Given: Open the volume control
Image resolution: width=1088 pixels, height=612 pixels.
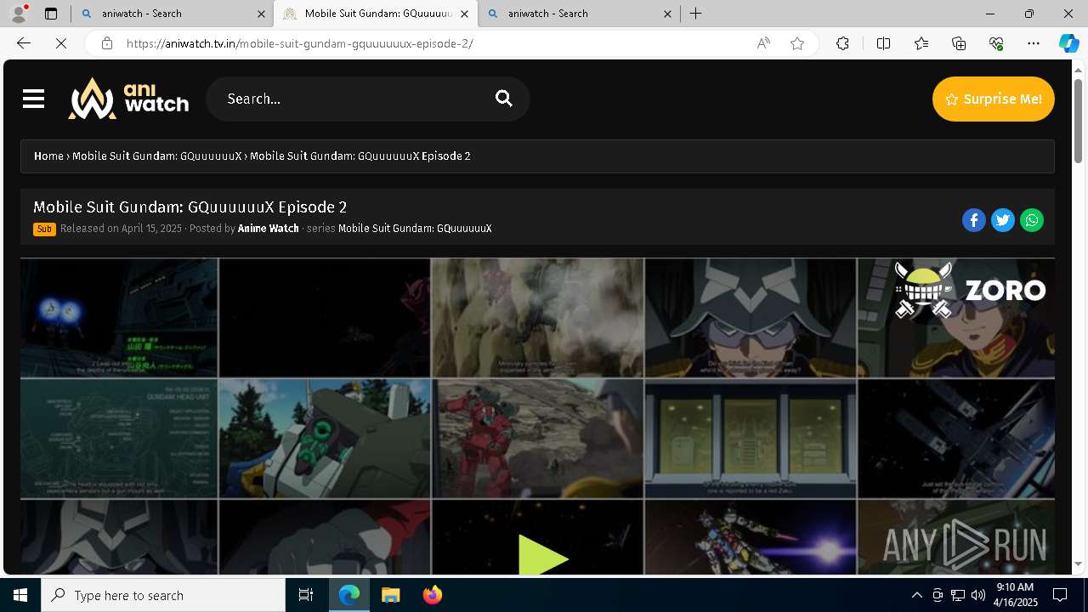Looking at the screenshot, I should 977,595.
